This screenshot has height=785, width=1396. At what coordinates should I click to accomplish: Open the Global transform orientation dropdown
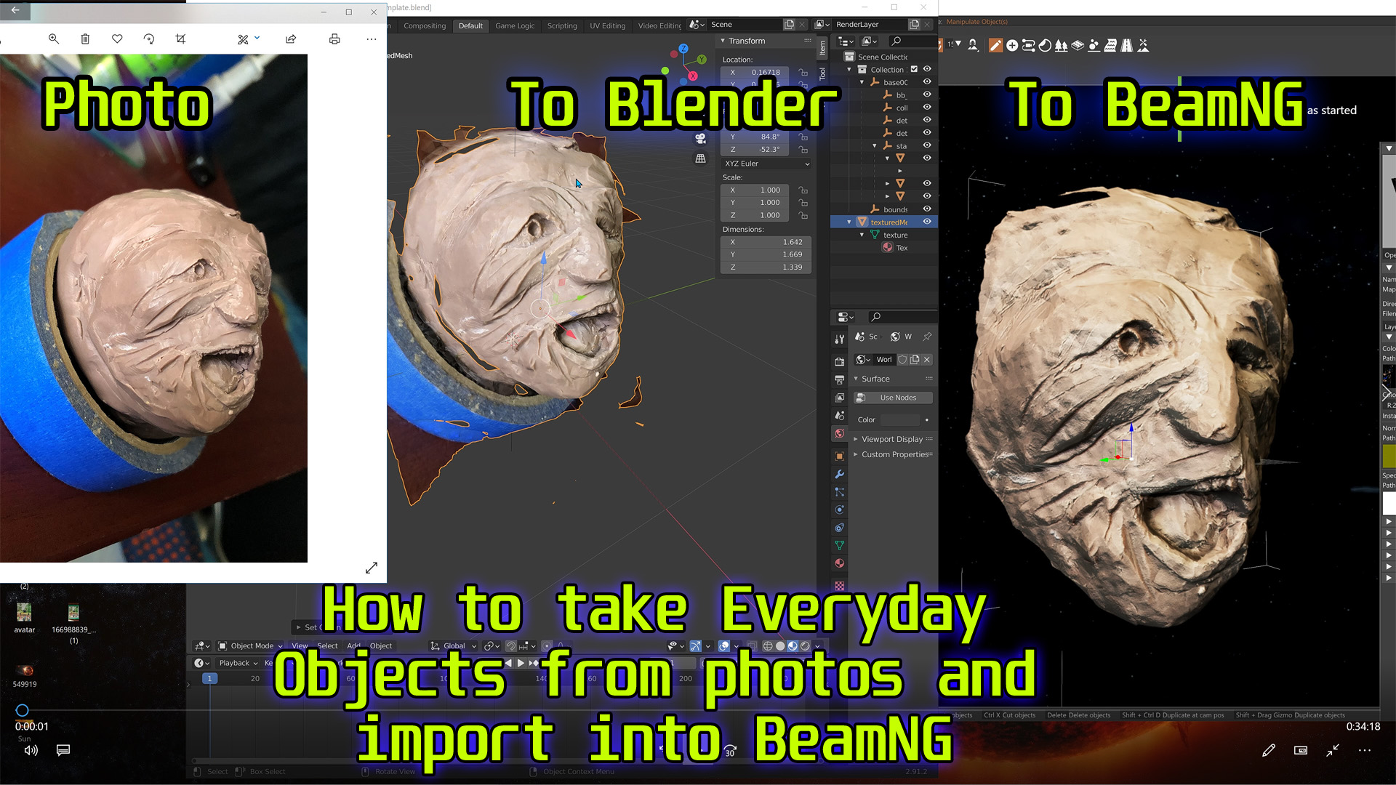(x=454, y=645)
